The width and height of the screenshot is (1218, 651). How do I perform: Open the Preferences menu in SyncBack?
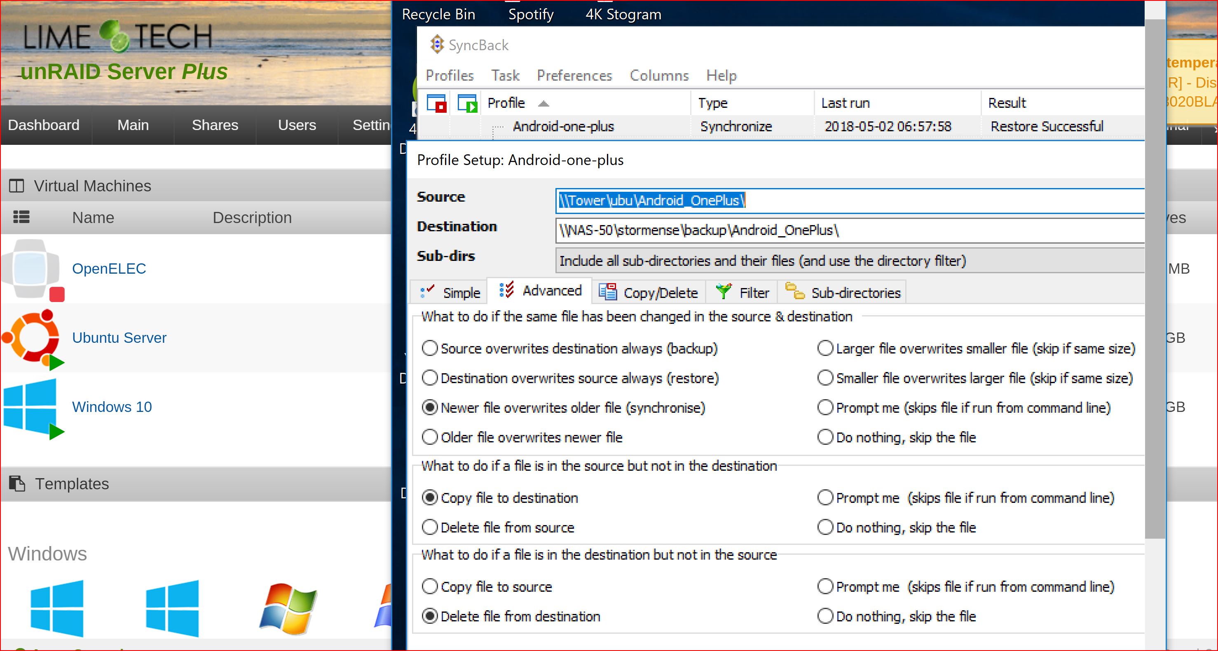coord(574,76)
